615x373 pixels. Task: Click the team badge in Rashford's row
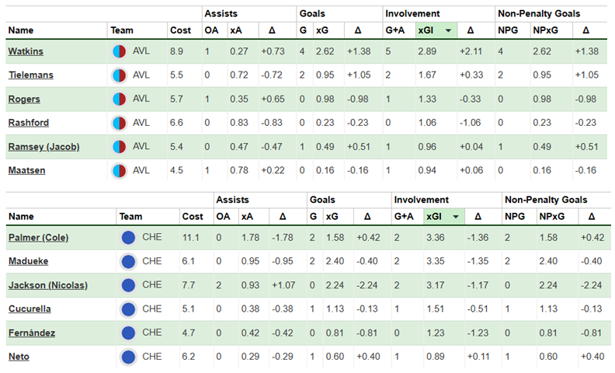tap(120, 123)
